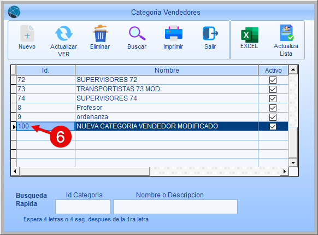This screenshot has width=318, height=235.
Task: Click the horizontal scroll right arrow
Action: pos(284,171)
